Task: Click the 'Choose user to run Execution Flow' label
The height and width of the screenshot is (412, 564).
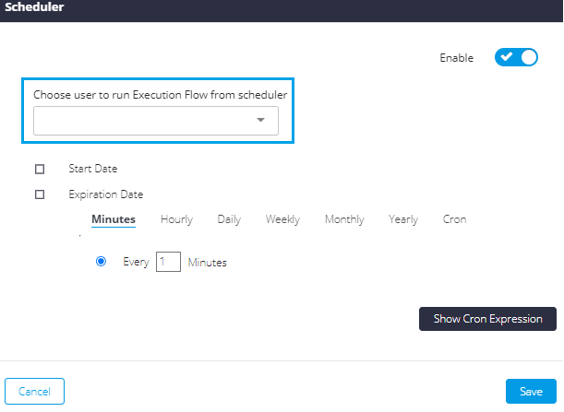Action: [160, 95]
